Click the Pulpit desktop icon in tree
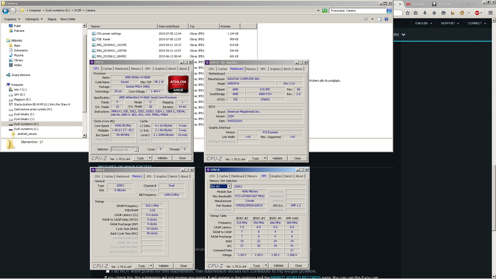496x279 pixels. point(11,26)
